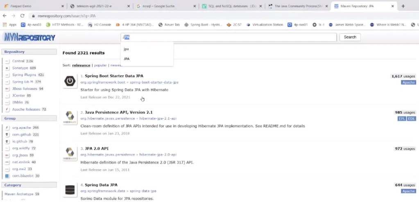Open the Virtualization Station bookmark
This screenshot has height=202, width=419.
(265, 25)
